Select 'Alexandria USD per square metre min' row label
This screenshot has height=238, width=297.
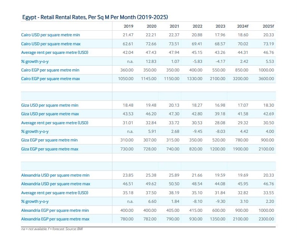point(55,175)
